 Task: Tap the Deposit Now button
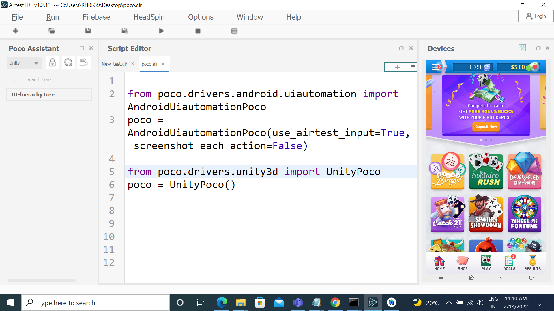click(486, 127)
